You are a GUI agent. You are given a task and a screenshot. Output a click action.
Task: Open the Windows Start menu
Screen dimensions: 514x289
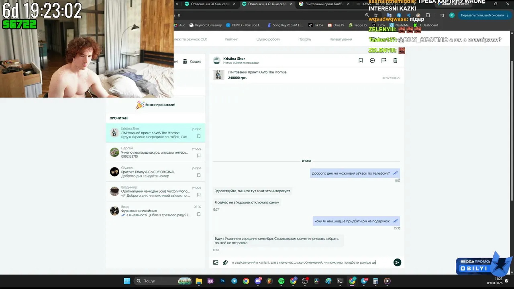[127, 281]
